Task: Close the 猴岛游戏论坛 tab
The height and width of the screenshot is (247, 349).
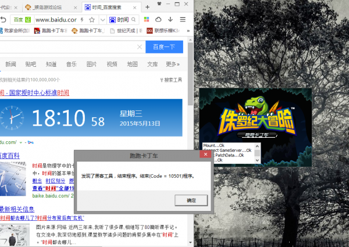Action: tap(76, 8)
